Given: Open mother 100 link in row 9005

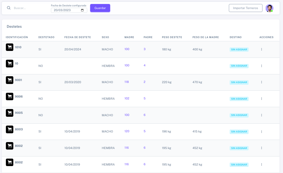Looking at the screenshot, I should [x=127, y=115].
